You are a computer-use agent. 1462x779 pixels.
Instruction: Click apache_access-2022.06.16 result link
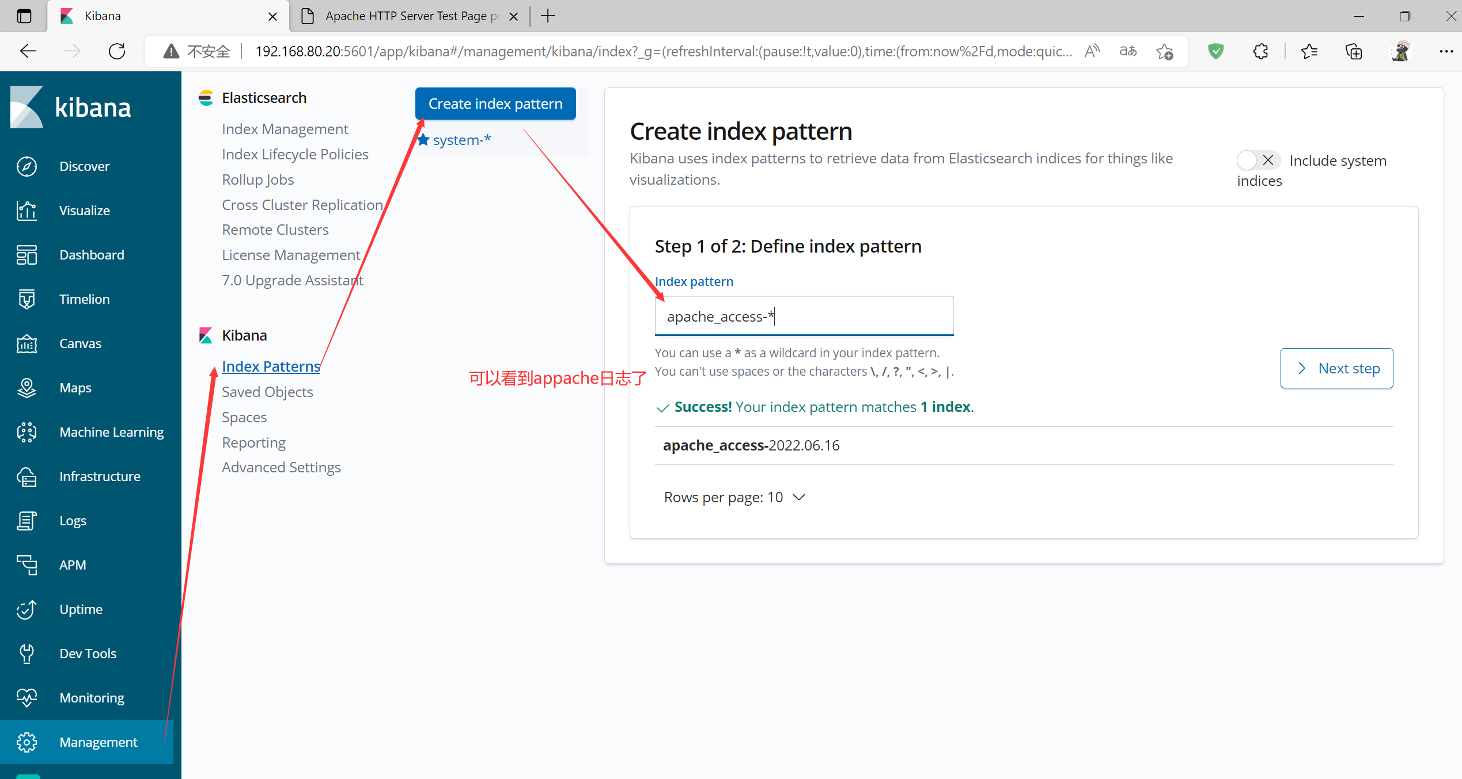(x=751, y=445)
